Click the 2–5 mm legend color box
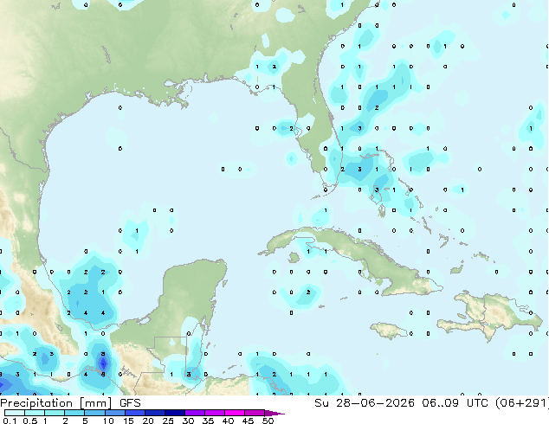This screenshot has height=424, width=549. click(x=74, y=413)
